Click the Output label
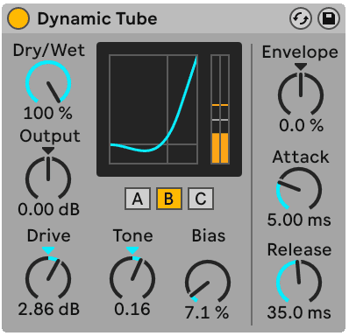The image size is (349, 336). coord(50,136)
